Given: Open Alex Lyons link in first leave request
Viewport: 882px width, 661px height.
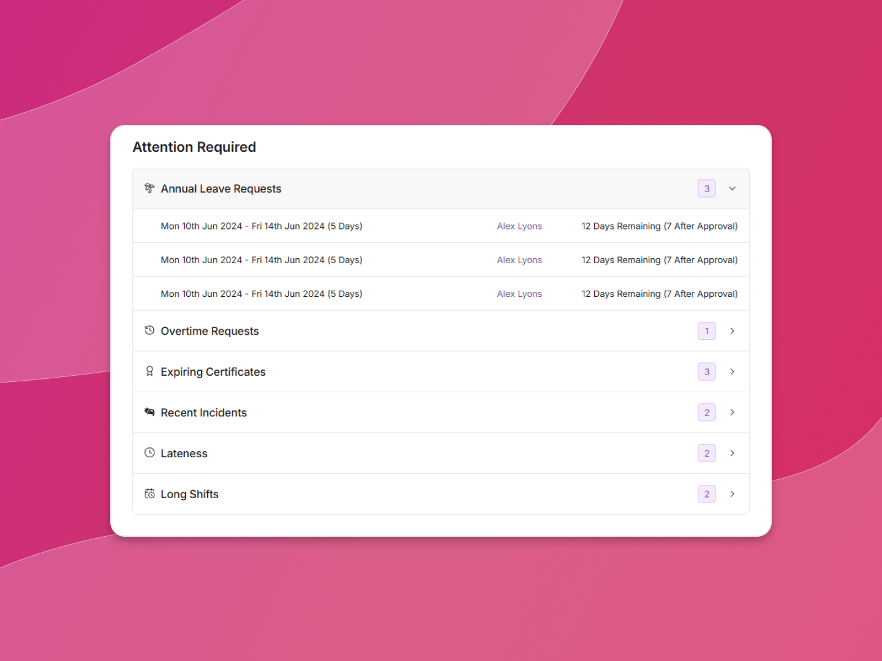Looking at the screenshot, I should 519,226.
